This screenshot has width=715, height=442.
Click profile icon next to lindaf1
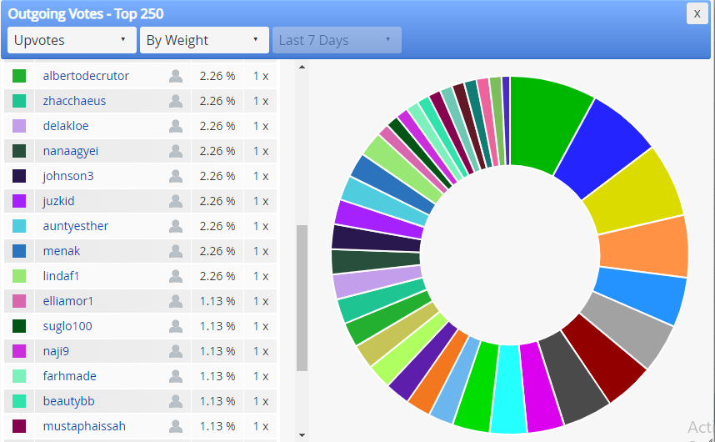pyautogui.click(x=176, y=276)
